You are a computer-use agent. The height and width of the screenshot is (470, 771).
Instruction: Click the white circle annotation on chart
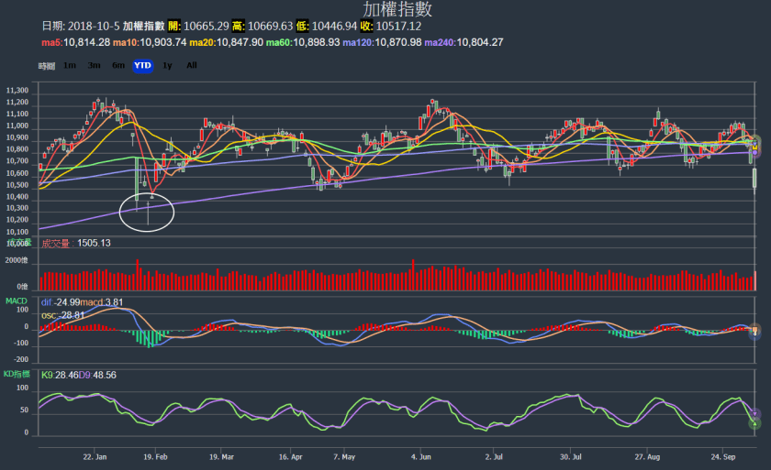point(147,212)
